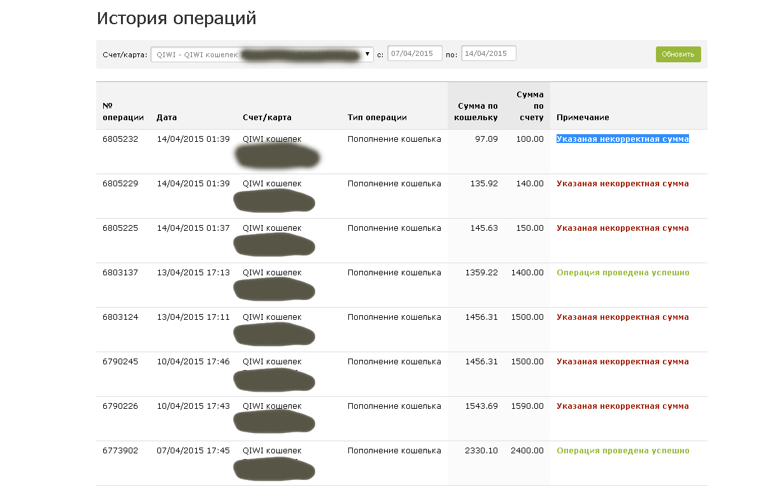Click the end date field 14/04/2015
Image resolution: width=768 pixels, height=501 pixels.
click(488, 53)
